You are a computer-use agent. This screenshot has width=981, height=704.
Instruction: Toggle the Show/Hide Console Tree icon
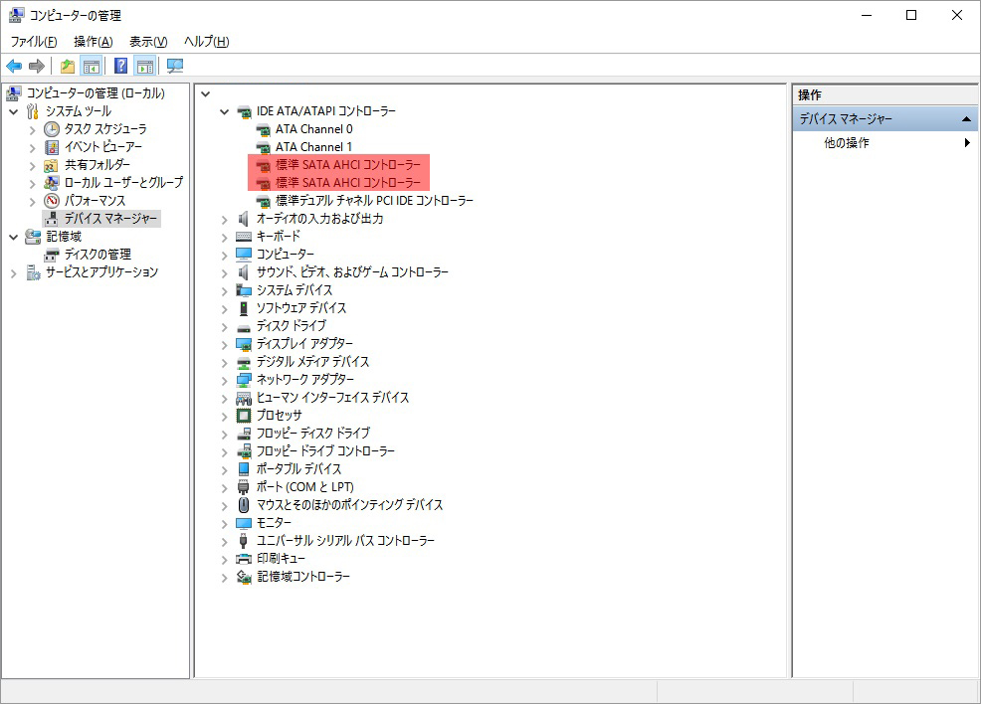click(92, 66)
